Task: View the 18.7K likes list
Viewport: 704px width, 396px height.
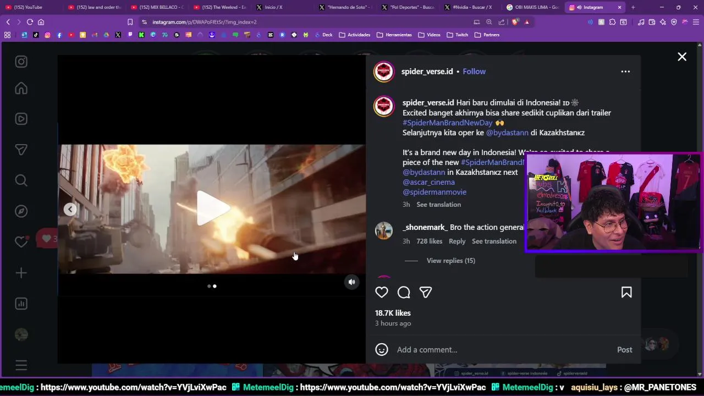Action: (393, 313)
